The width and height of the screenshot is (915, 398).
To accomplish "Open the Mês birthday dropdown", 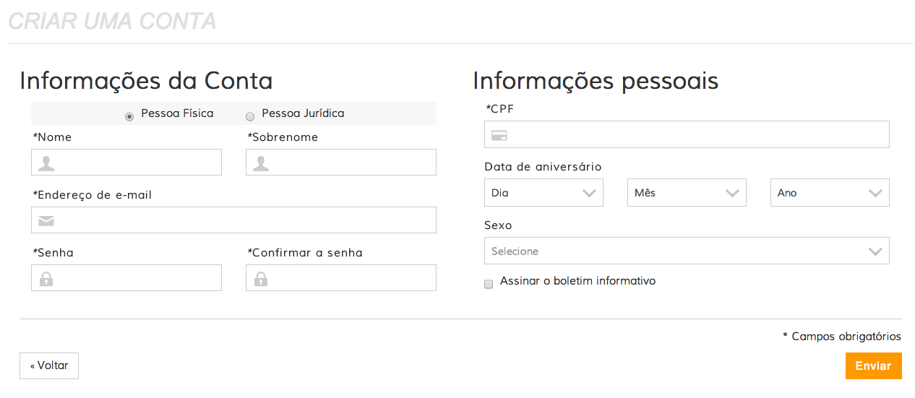I will point(686,193).
